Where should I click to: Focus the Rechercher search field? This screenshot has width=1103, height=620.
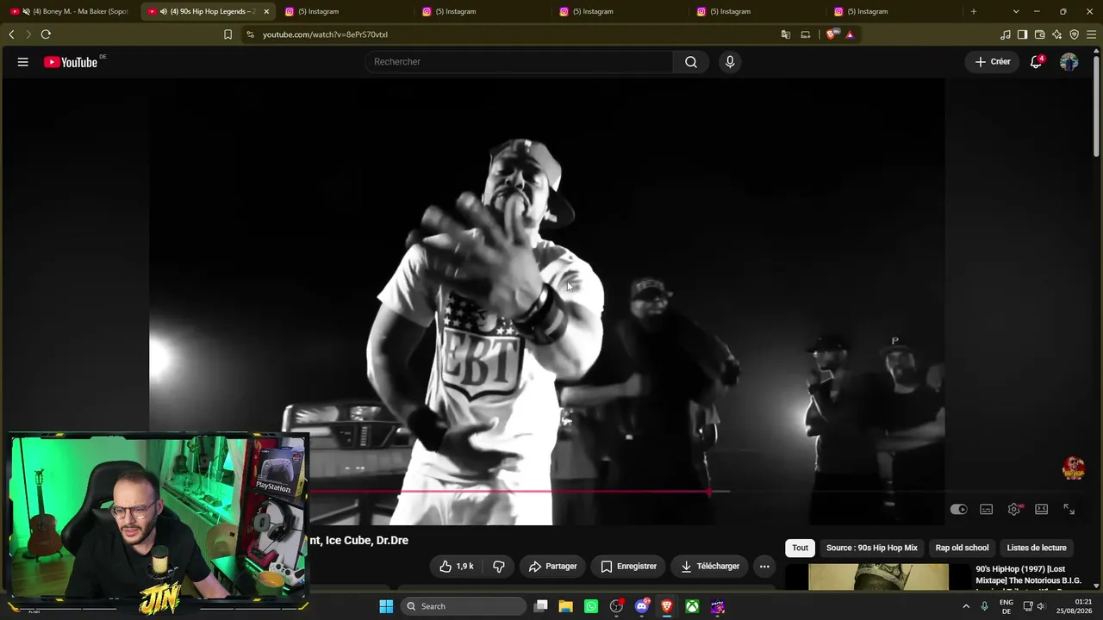point(519,62)
